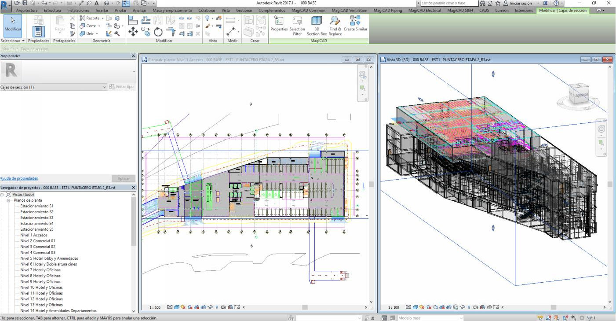Image resolution: width=616 pixels, height=321 pixels.
Task: Click Iniciar sesión in the title bar
Action: [521, 3]
